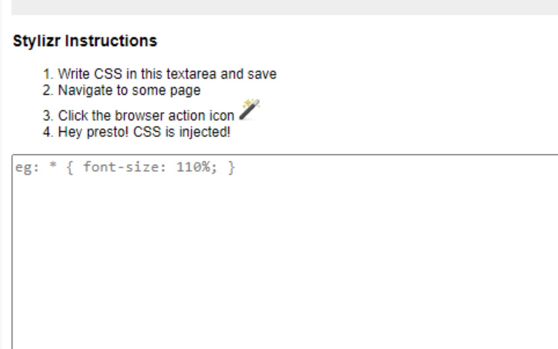Click the magic wand browser action icon

tap(249, 109)
